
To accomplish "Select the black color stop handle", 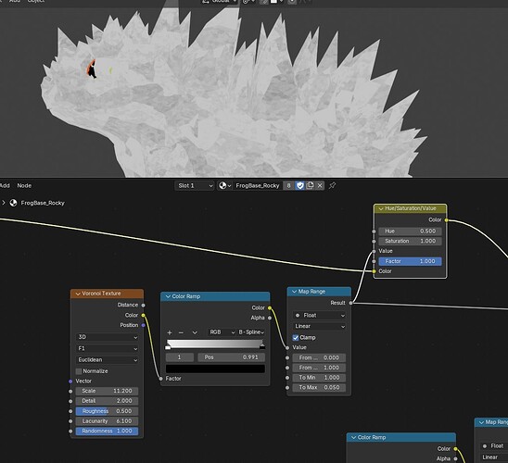I will pos(262,346).
